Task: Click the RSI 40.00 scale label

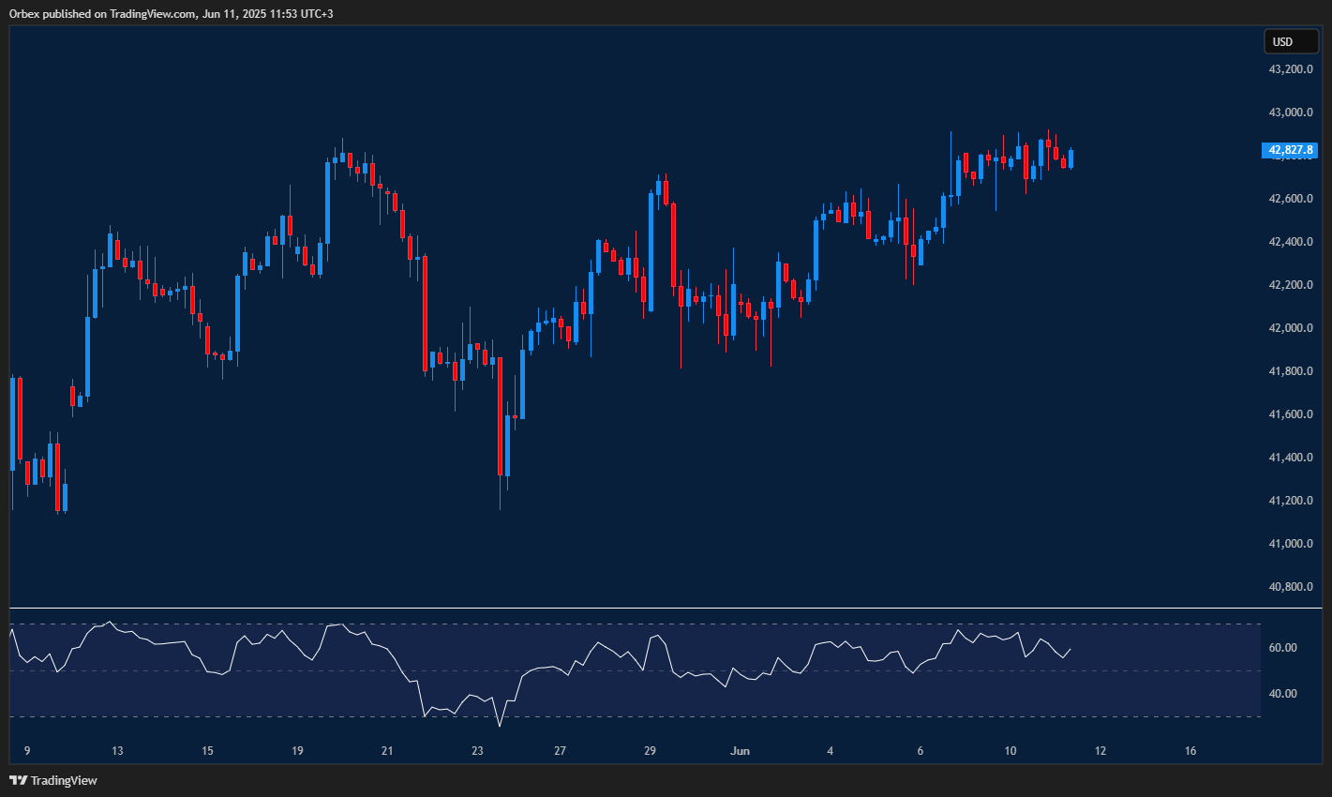Action: 1283,694
